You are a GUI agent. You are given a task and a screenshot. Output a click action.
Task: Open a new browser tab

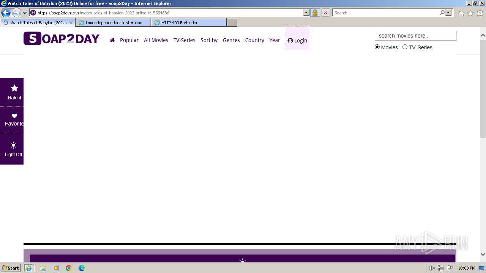click(232, 23)
